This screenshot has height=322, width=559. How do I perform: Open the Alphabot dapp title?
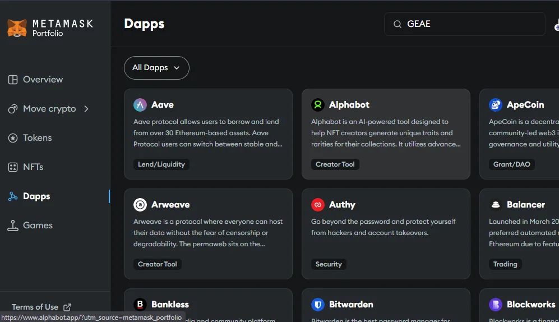[349, 105]
